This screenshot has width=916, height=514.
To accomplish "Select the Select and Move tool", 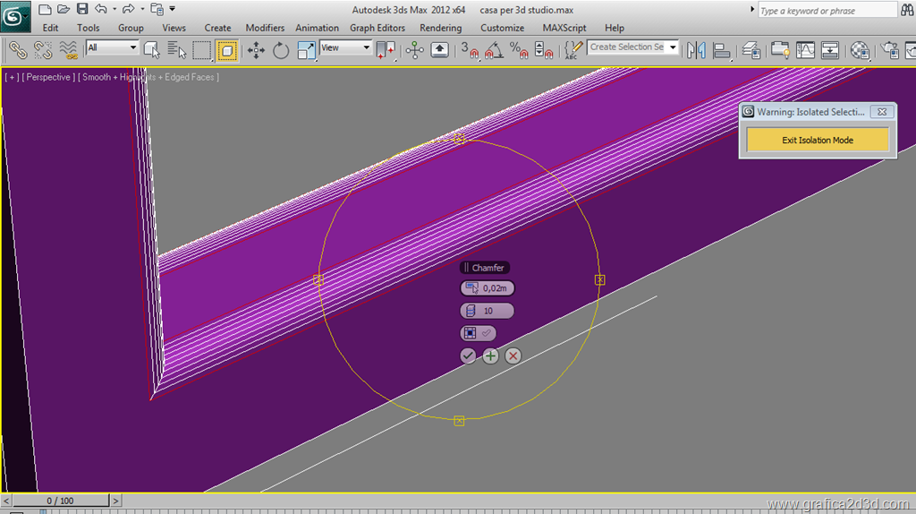I will click(x=256, y=50).
